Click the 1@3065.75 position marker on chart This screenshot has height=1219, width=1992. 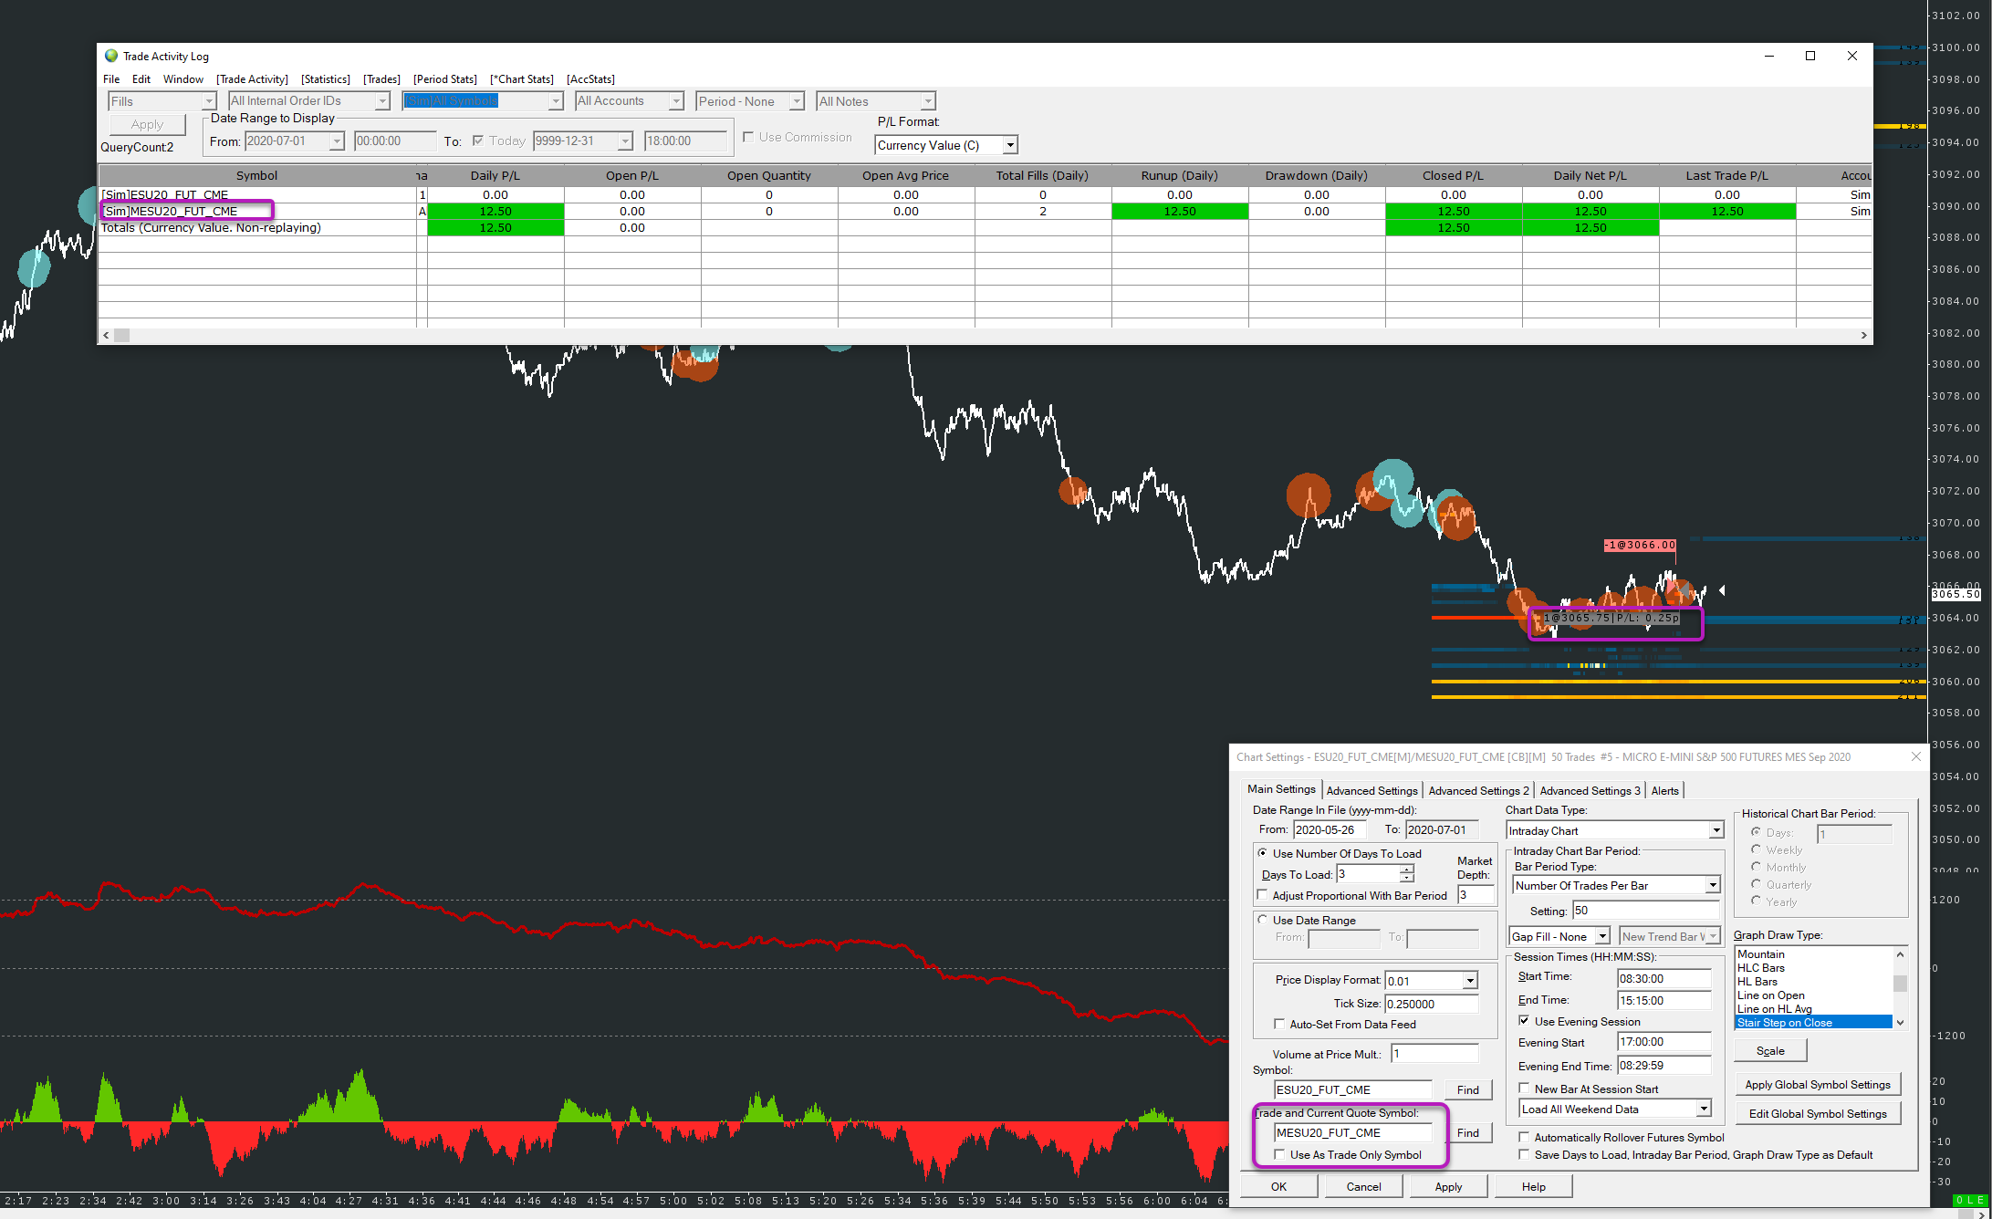click(x=1611, y=618)
